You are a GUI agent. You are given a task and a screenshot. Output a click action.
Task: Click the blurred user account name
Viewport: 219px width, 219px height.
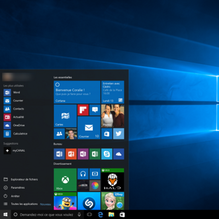click(x=18, y=77)
